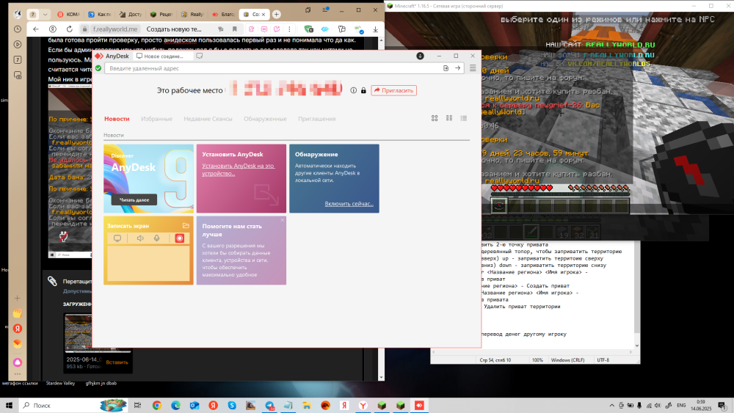Viewport: 734px width, 413px height.
Task: Expand tab group dropdown chevron in browser
Action: [45, 14]
